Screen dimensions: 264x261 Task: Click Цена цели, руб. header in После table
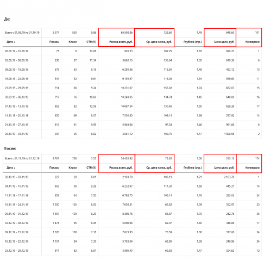point(224,167)
